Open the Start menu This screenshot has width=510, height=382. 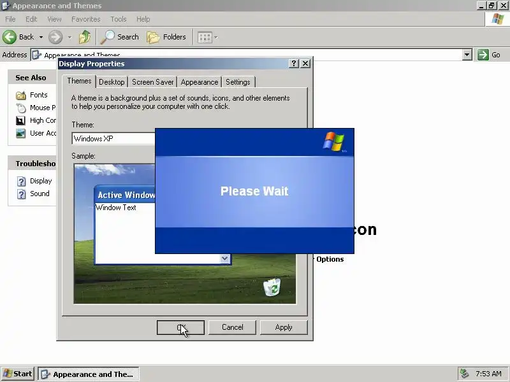click(x=18, y=374)
